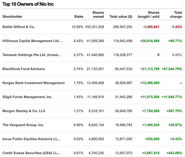Click the Stockholder column header
Image resolution: width=185 pixels, height=157 pixels.
(x=12, y=17)
